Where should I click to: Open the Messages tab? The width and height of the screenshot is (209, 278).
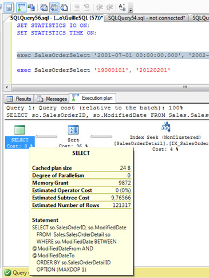coord(52,99)
